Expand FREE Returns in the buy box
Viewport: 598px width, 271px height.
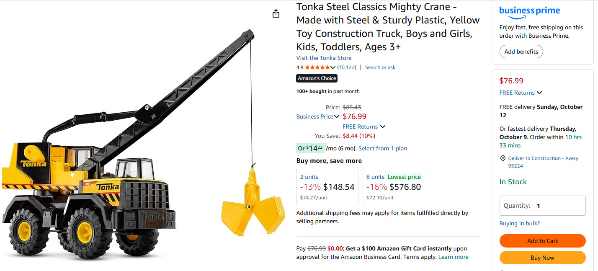coord(539,93)
